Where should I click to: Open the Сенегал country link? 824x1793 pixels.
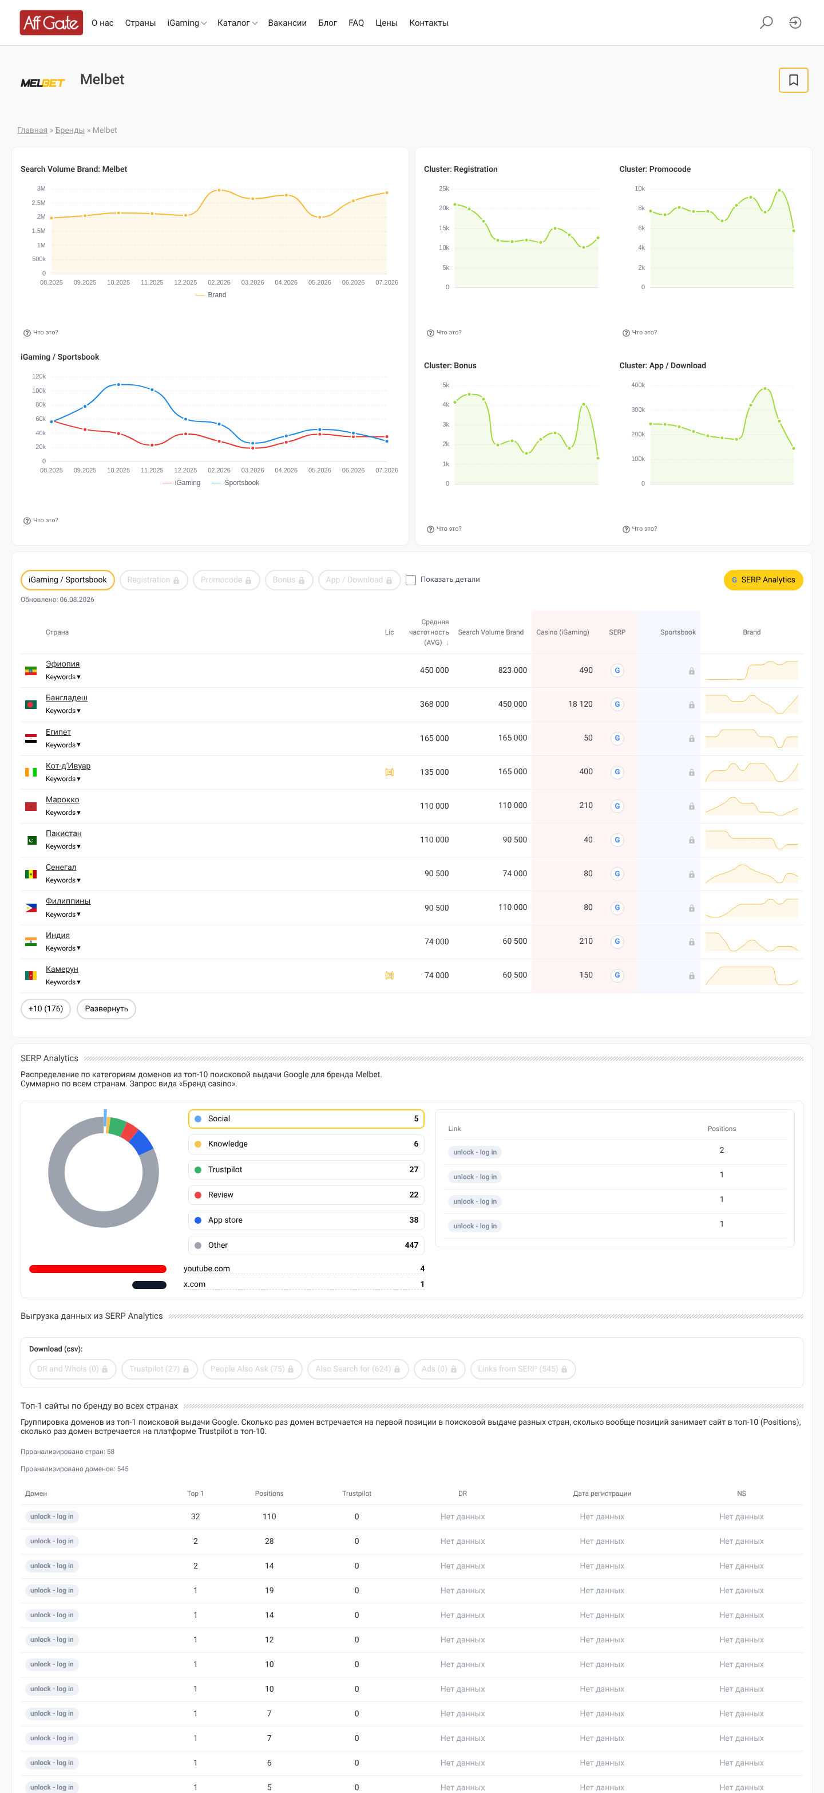point(61,867)
